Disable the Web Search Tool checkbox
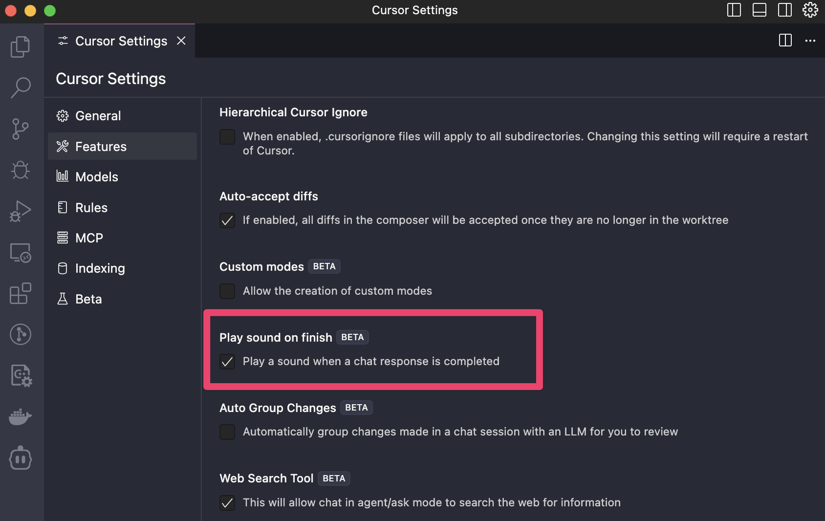825x521 pixels. tap(227, 503)
